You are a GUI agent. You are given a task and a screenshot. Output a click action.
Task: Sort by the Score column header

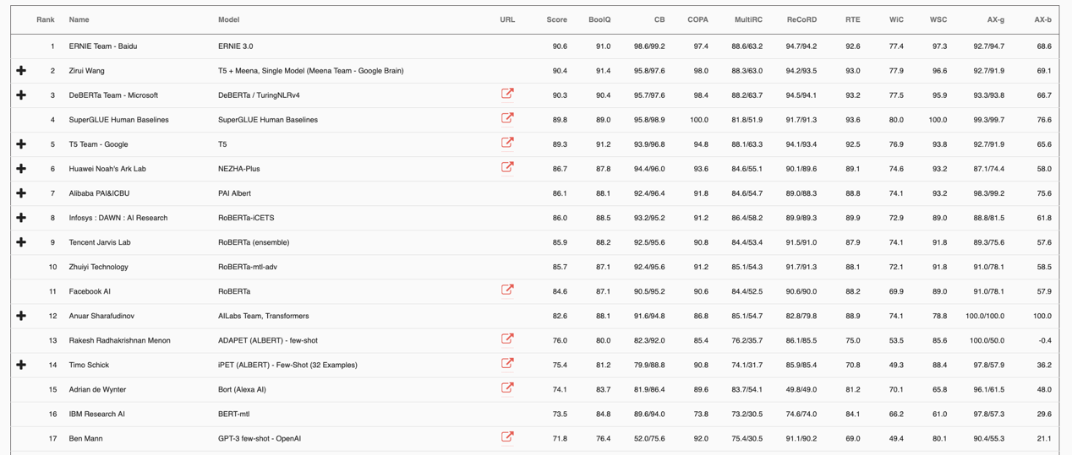pyautogui.click(x=557, y=19)
